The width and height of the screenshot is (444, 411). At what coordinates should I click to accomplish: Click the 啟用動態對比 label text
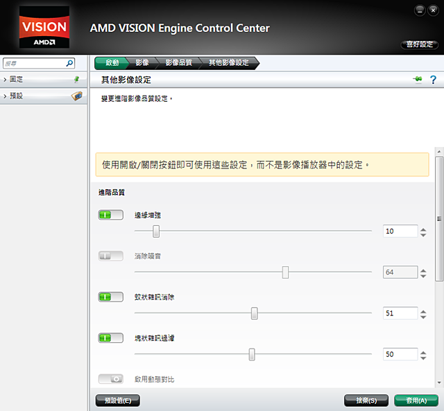(x=154, y=379)
